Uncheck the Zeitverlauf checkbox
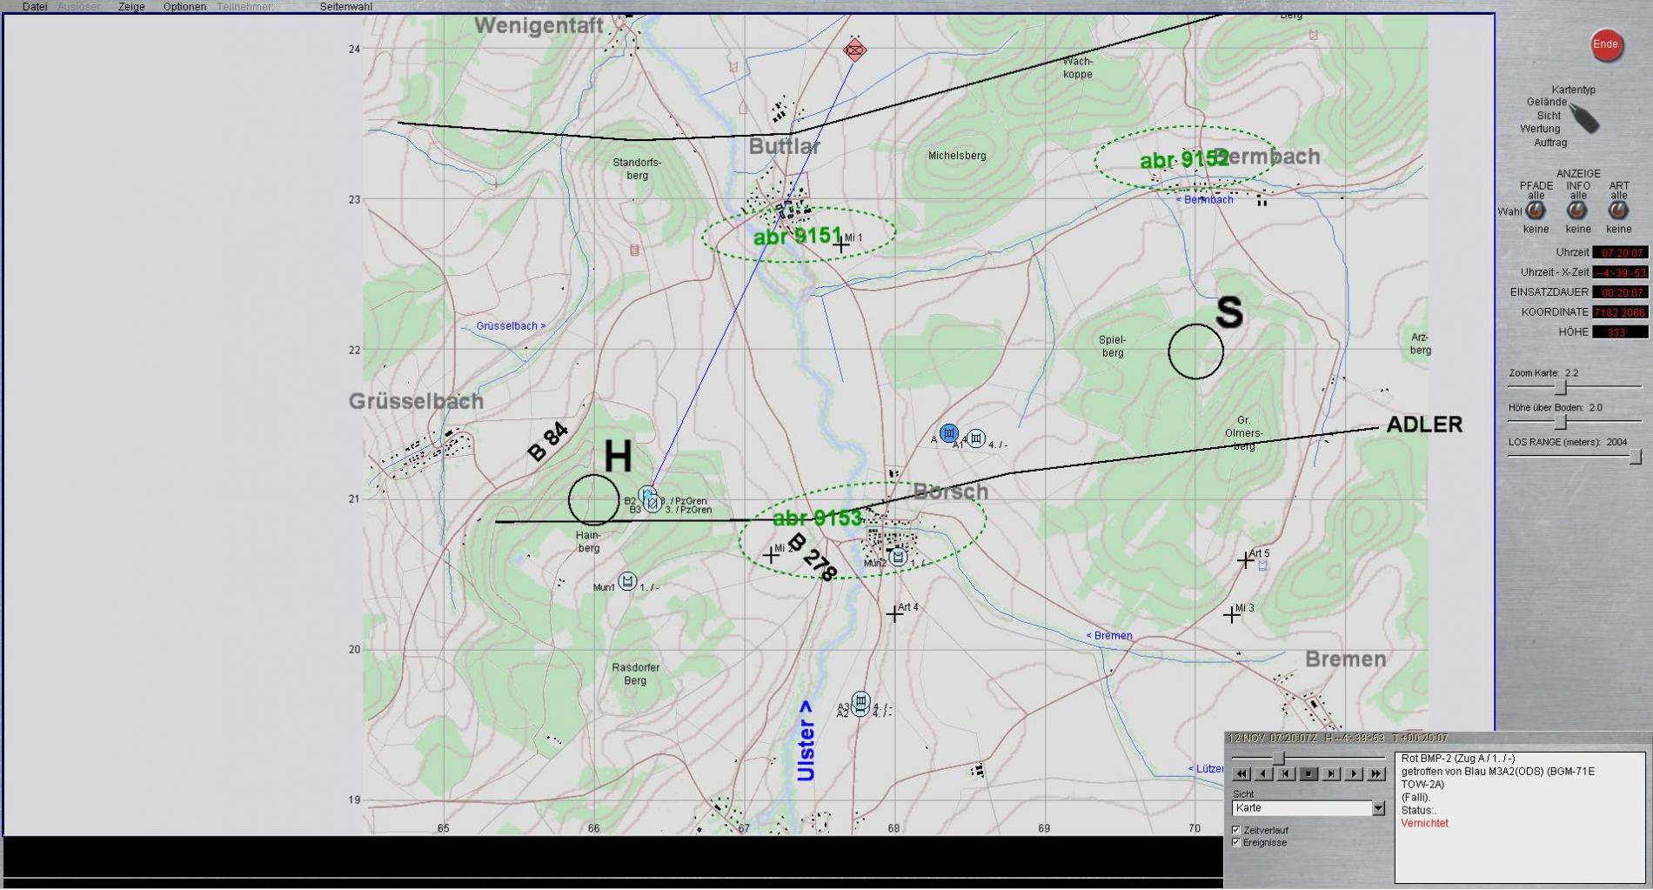Screen dimensions: 1653x890 1236,830
